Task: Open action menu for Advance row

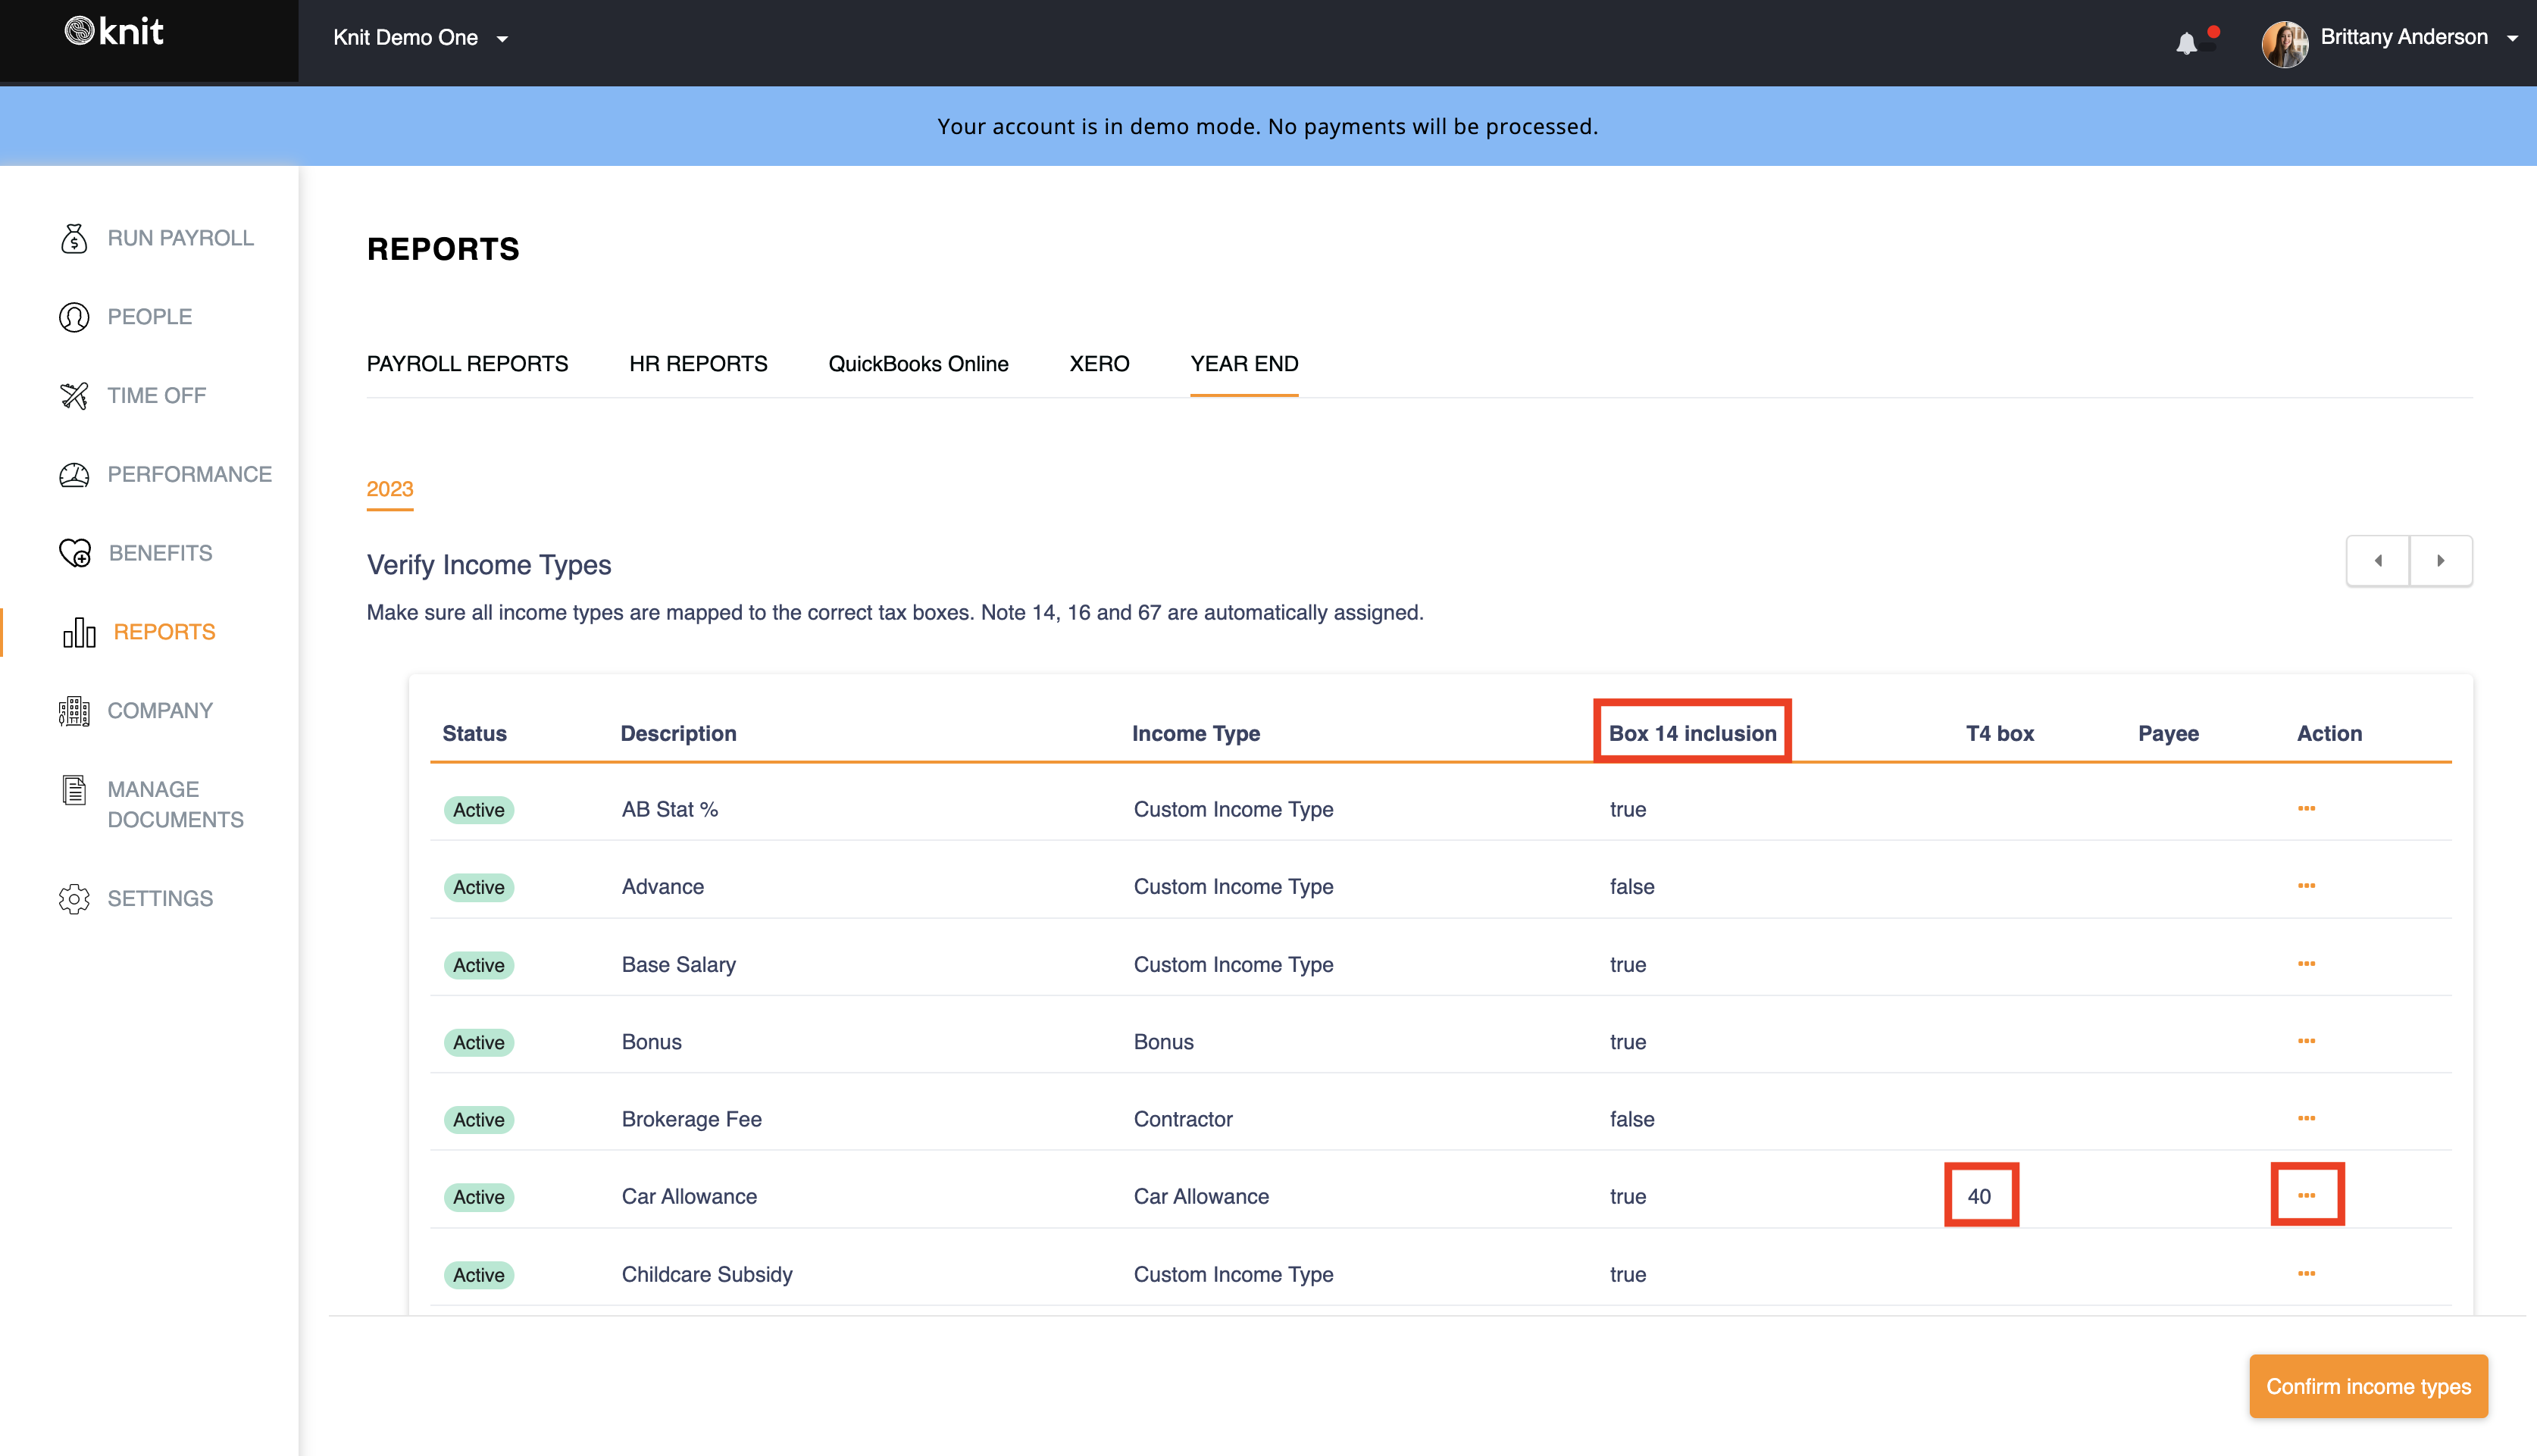Action: (x=2306, y=886)
